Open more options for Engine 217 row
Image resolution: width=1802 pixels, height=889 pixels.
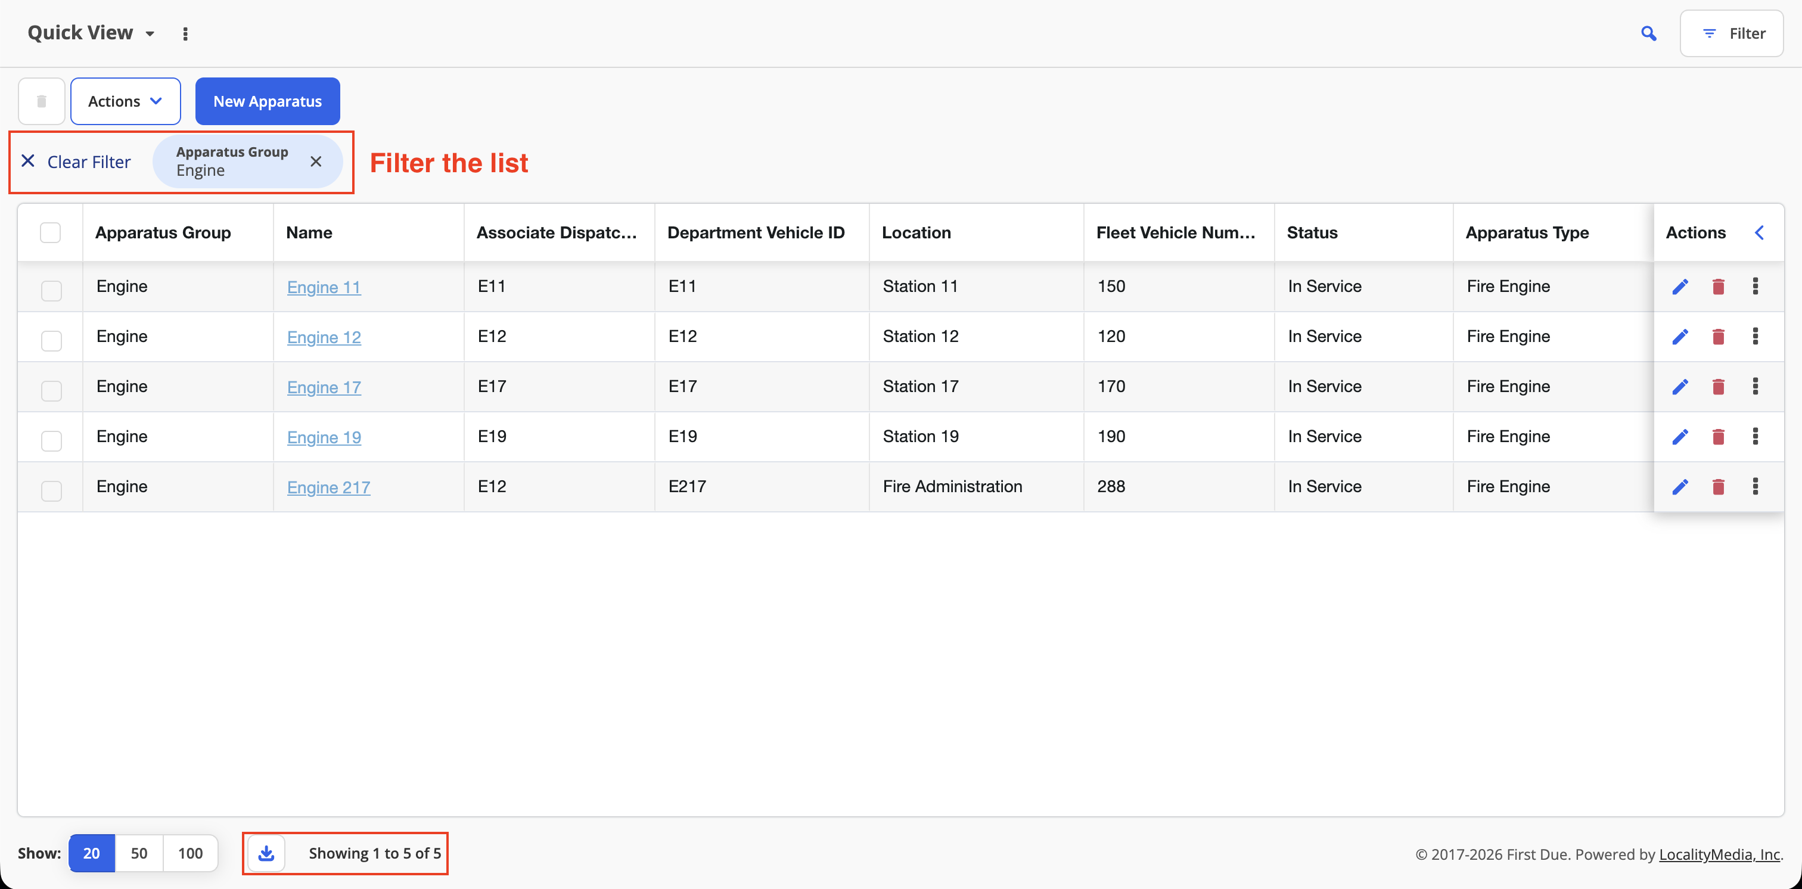(1755, 486)
